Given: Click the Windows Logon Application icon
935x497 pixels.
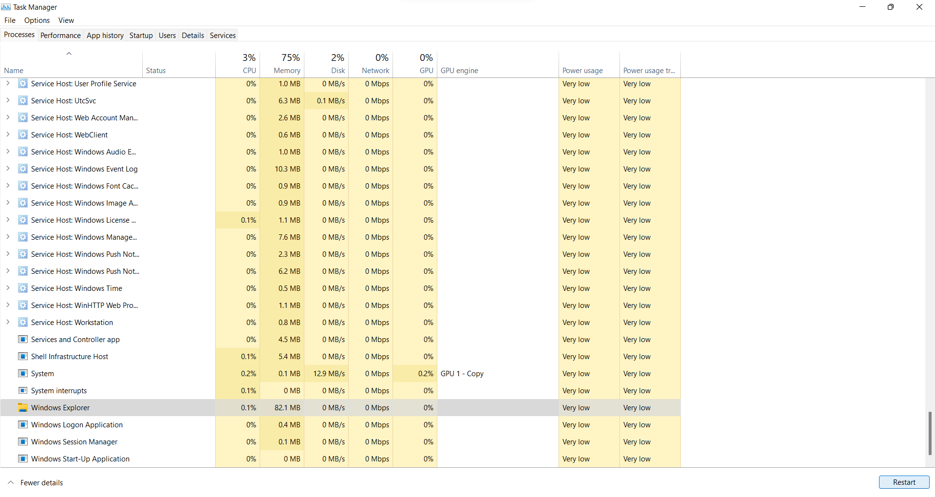Looking at the screenshot, I should [22, 425].
